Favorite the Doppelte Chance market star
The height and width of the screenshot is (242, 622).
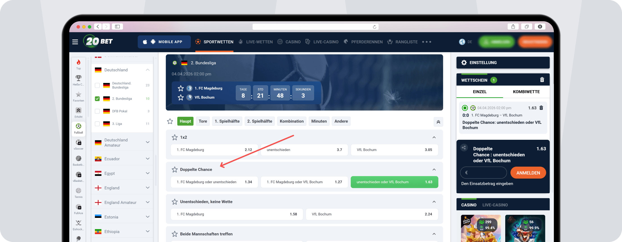coord(175,169)
